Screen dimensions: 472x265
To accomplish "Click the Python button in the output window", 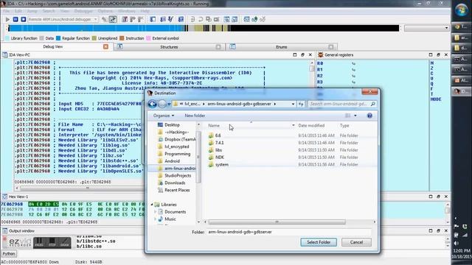I will [9, 254].
